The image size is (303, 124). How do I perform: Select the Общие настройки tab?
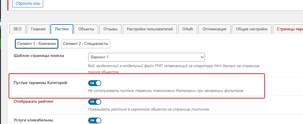coord(251,29)
